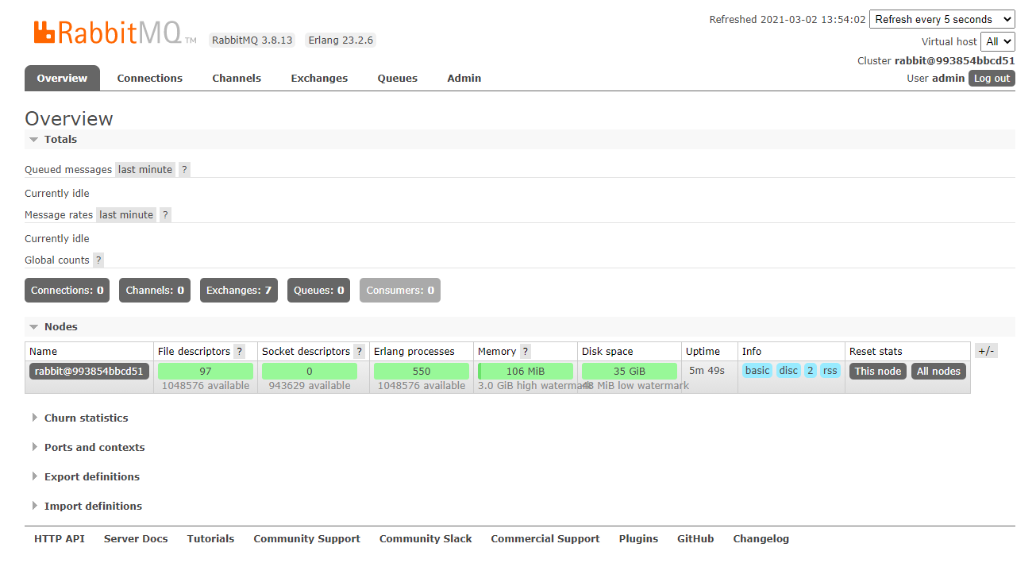Click the Memory 106 MiB usage bar
The height and width of the screenshot is (582, 1036).
pyautogui.click(x=526, y=371)
